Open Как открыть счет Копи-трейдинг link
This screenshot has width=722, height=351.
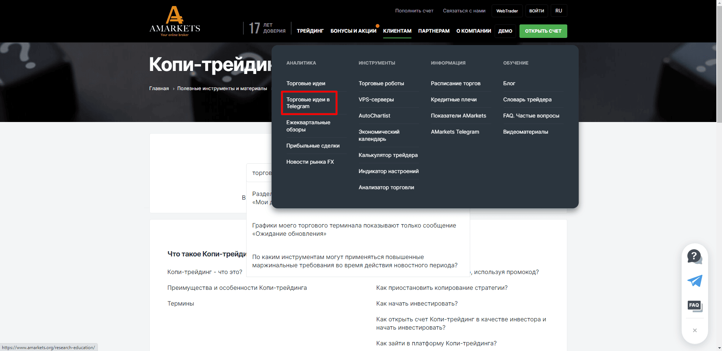click(x=461, y=324)
